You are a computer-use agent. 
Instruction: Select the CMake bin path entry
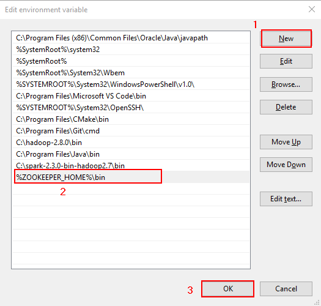point(131,119)
